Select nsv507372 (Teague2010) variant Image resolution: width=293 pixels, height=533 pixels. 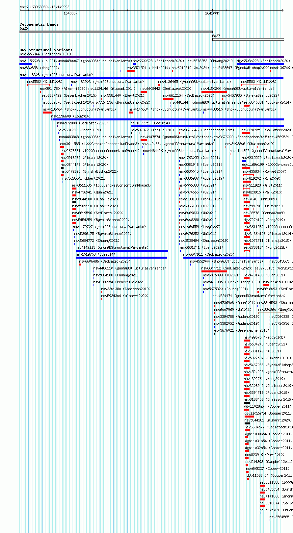(x=152, y=130)
